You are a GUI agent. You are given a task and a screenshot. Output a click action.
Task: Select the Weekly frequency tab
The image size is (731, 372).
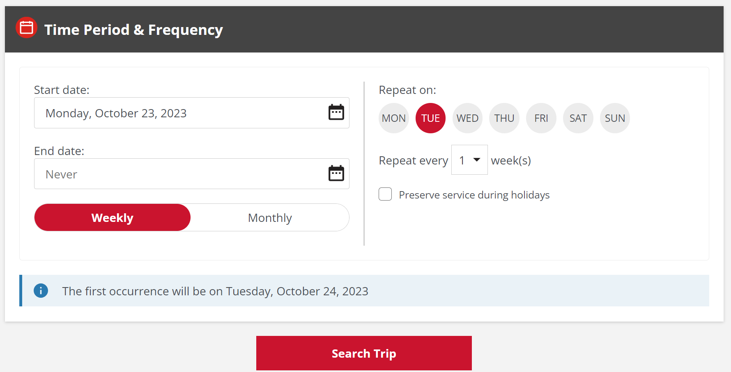tap(113, 218)
